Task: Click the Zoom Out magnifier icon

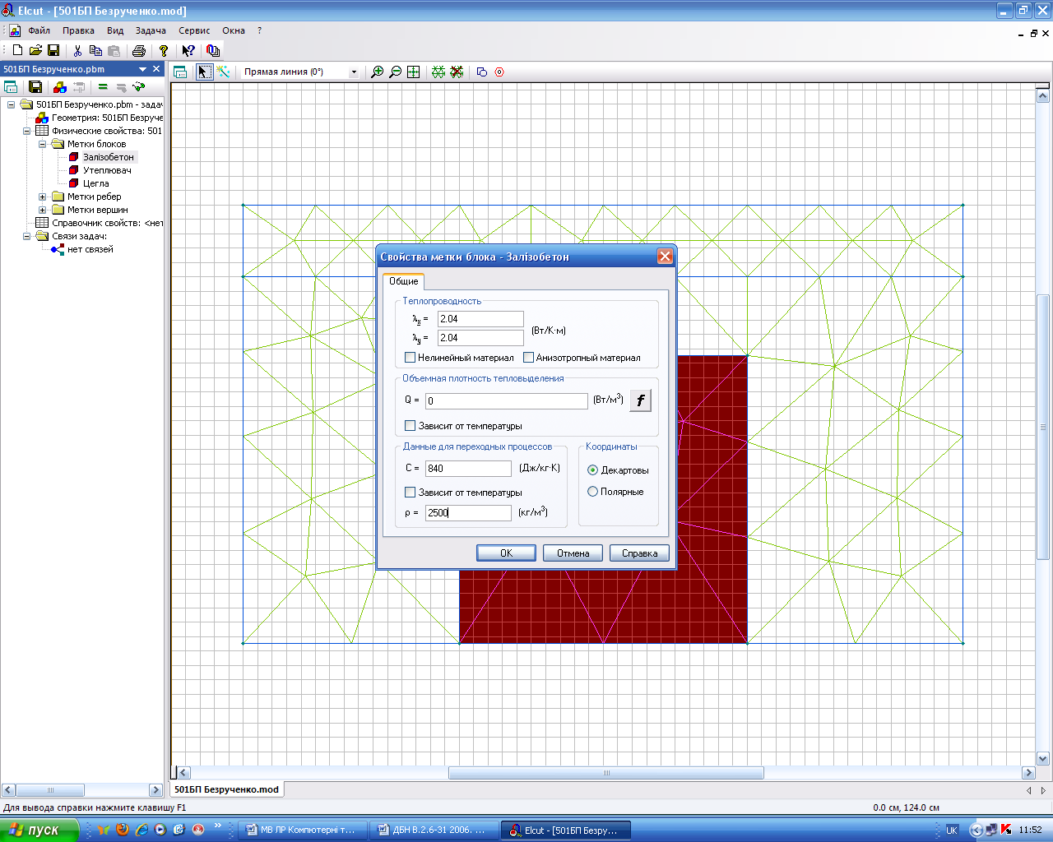Action: [x=396, y=72]
